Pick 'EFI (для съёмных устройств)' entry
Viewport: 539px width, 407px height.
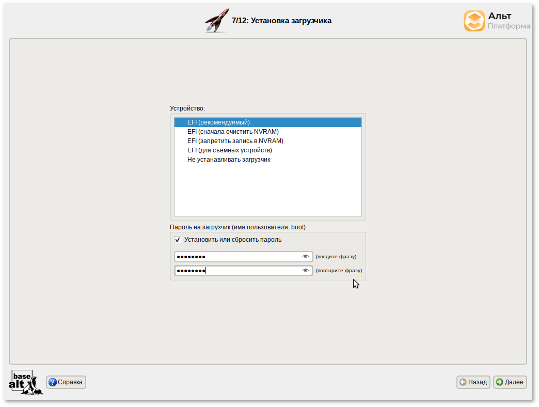[229, 150]
